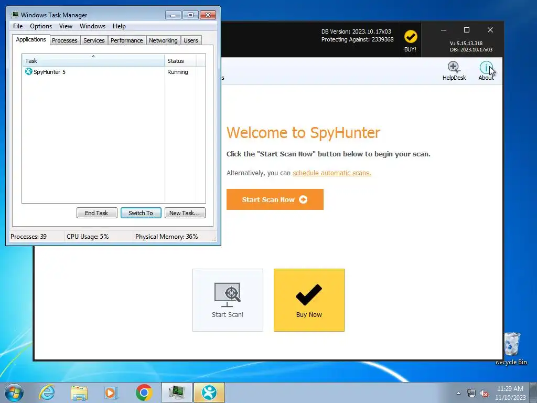Sort by the Status column header
Viewport: 537px width, 403px height.
[x=180, y=61]
